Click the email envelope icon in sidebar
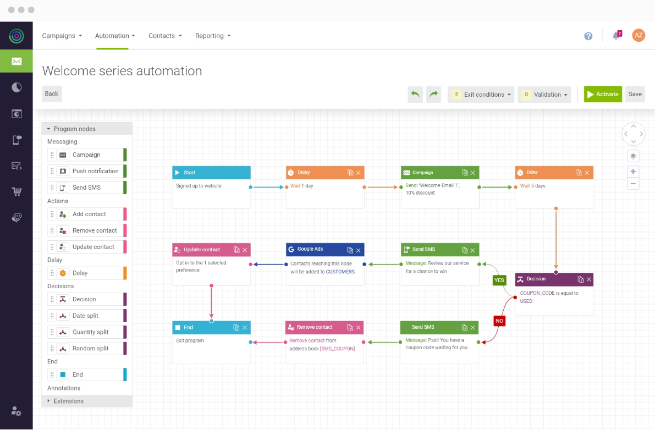The height and width of the screenshot is (430, 655). (x=16, y=61)
